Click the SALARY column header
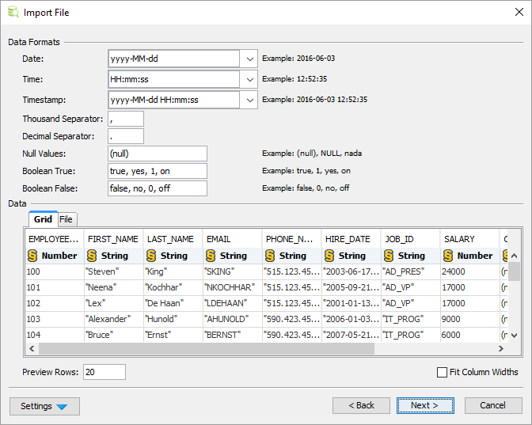532x425 pixels. coord(469,239)
